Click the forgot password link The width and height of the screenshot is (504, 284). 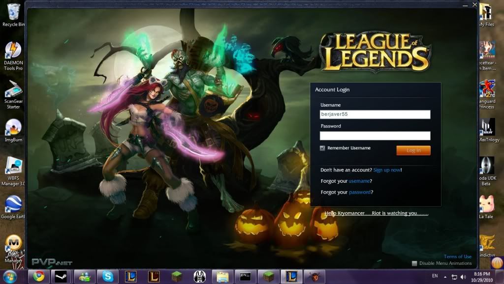pos(360,192)
